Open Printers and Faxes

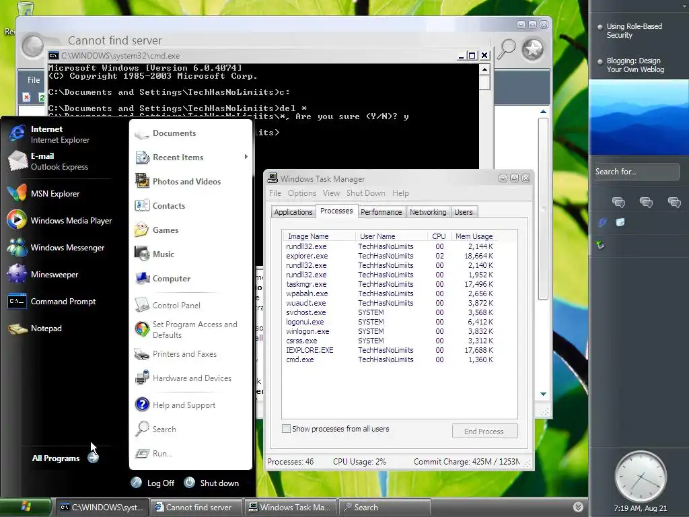[176, 354]
